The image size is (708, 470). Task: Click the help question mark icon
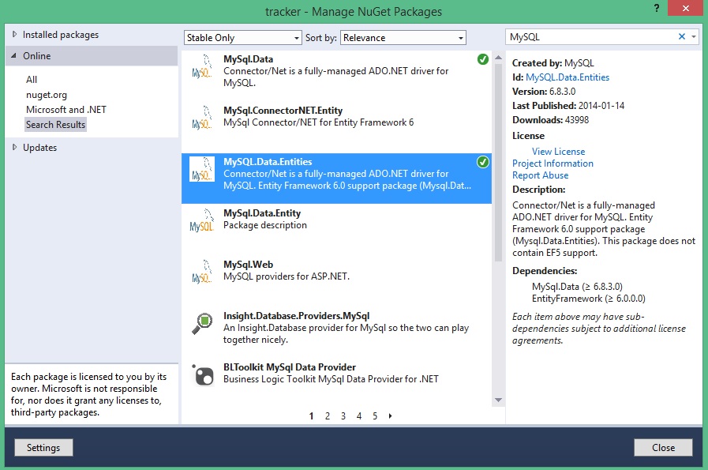coord(656,8)
